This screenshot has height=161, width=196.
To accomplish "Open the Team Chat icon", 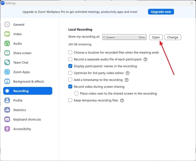I will pos(7,62).
